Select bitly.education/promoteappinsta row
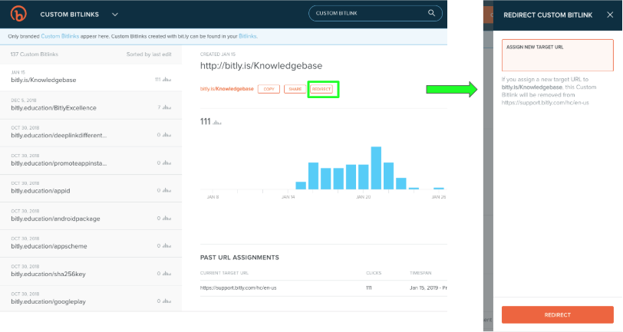The height and width of the screenshot is (332, 623). (x=91, y=160)
